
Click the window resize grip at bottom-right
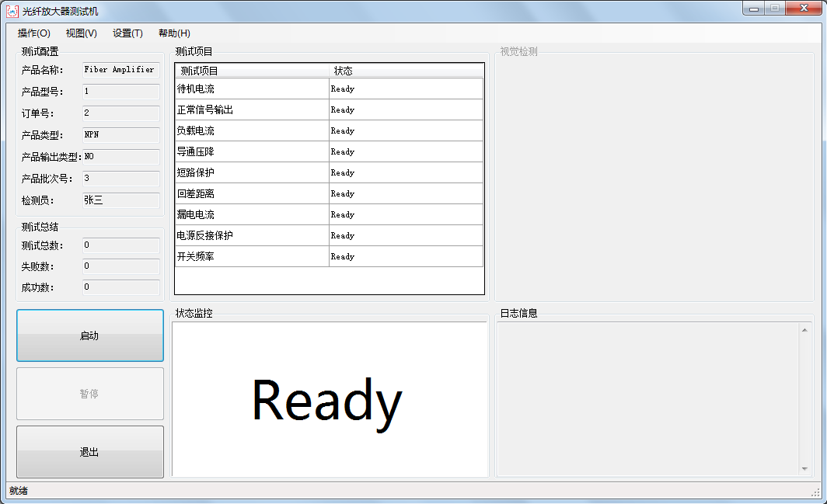pyautogui.click(x=816, y=492)
